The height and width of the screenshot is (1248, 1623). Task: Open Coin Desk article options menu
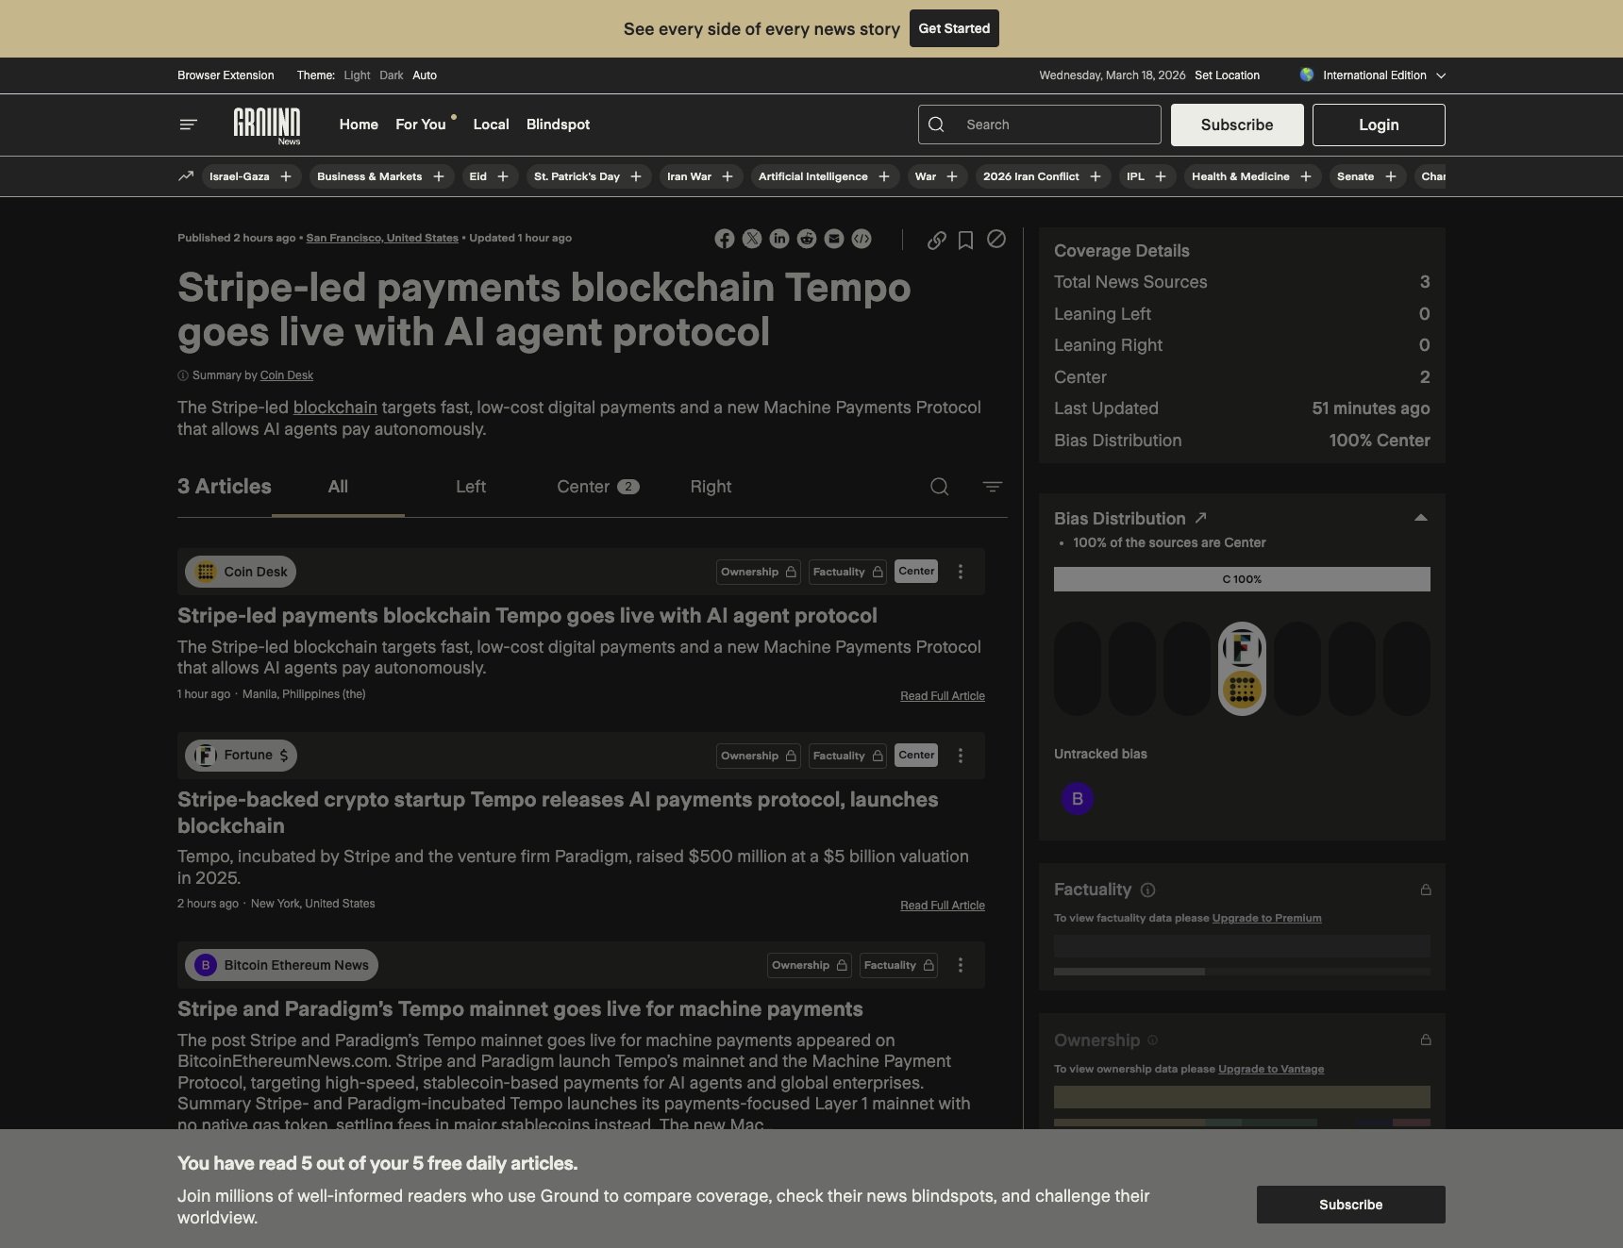pyautogui.click(x=961, y=572)
